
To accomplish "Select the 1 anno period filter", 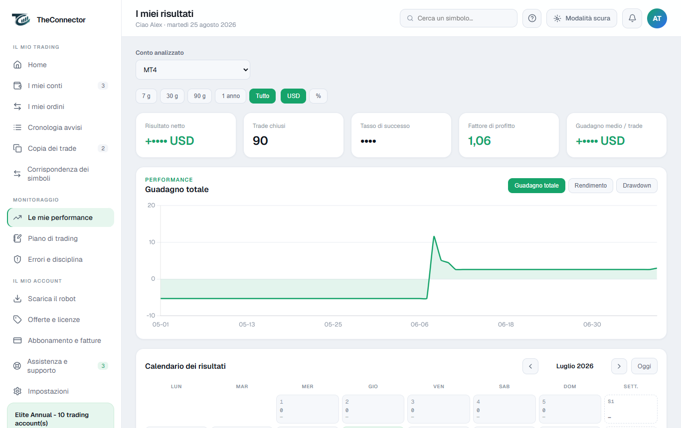I will (231, 96).
